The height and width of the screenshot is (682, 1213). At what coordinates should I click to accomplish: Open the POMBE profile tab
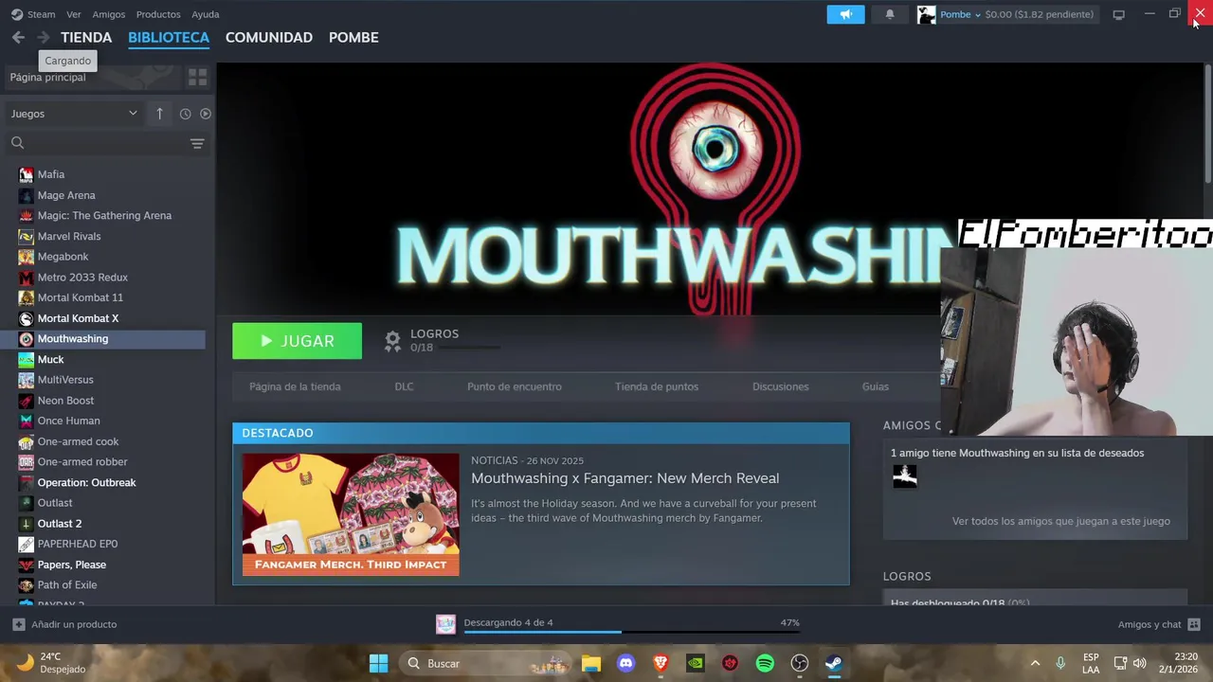[353, 37]
